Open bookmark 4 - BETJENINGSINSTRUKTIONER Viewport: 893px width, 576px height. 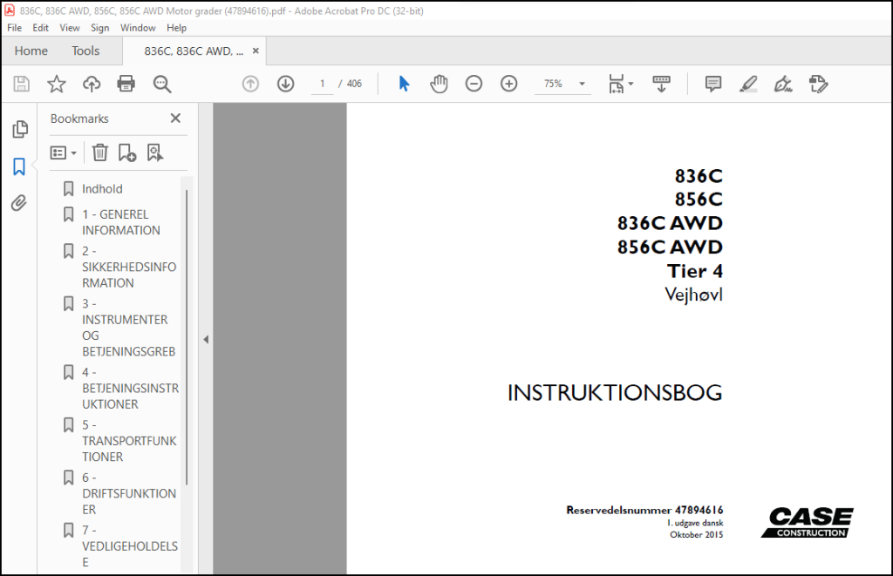coord(130,388)
